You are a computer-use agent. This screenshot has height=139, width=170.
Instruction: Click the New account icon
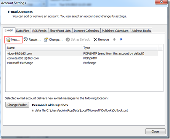pyautogui.click(x=8, y=40)
